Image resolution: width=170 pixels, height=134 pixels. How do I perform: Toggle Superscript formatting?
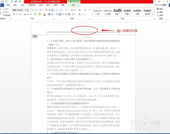tap(31, 14)
